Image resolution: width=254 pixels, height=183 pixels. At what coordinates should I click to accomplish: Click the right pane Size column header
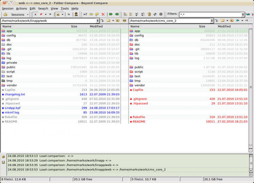pyautogui.click(x=202, y=26)
